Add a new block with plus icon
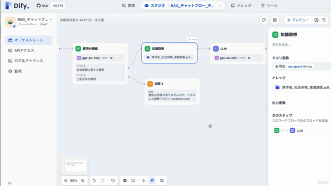The width and height of the screenshot is (331, 186). [125, 180]
